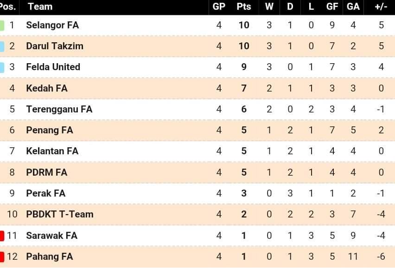Click the blue marker beside Darul Takzim
The height and width of the screenshot is (276, 395).
pyautogui.click(x=2, y=46)
